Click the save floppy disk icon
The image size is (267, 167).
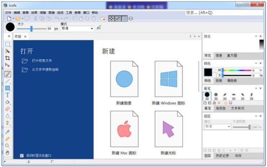tap(27, 18)
